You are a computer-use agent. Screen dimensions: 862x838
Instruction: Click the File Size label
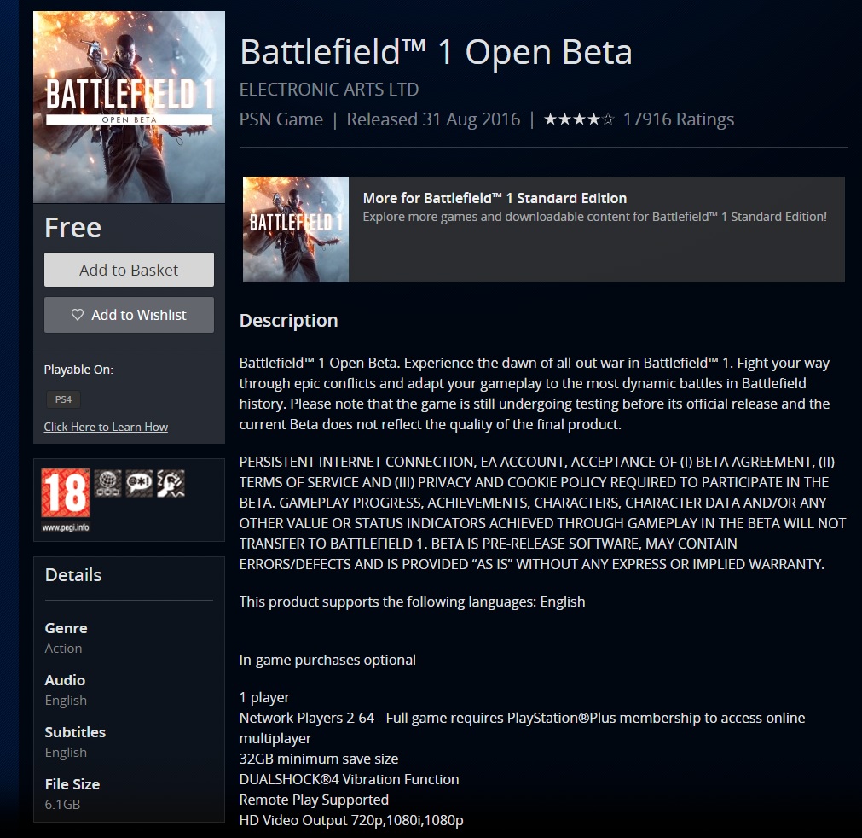point(72,784)
